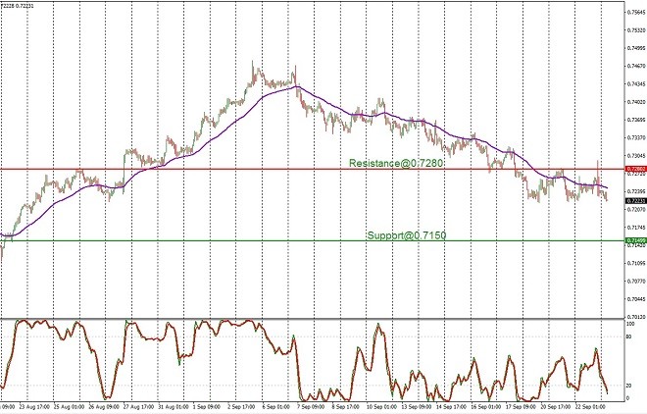Click the 23 Aug 17:00 time label
This screenshot has width=647, height=414.
[x=35, y=406]
